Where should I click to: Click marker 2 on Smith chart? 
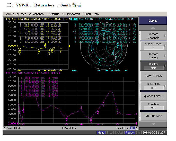(118, 45)
